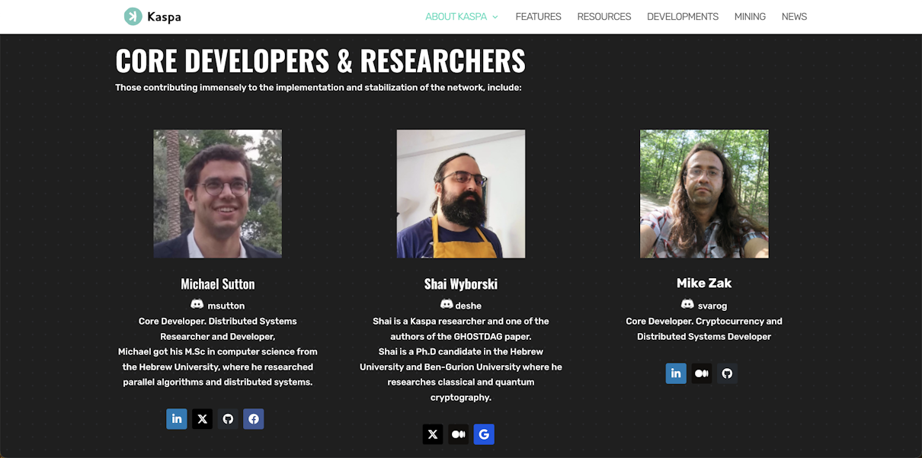This screenshot has height=458, width=922.
Task: Open the RESOURCES menu item
Action: [x=604, y=17]
